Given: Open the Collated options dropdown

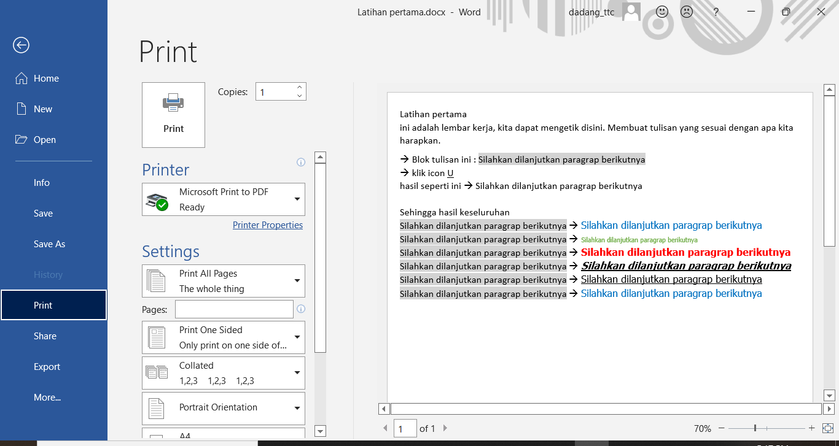Looking at the screenshot, I should tap(297, 373).
